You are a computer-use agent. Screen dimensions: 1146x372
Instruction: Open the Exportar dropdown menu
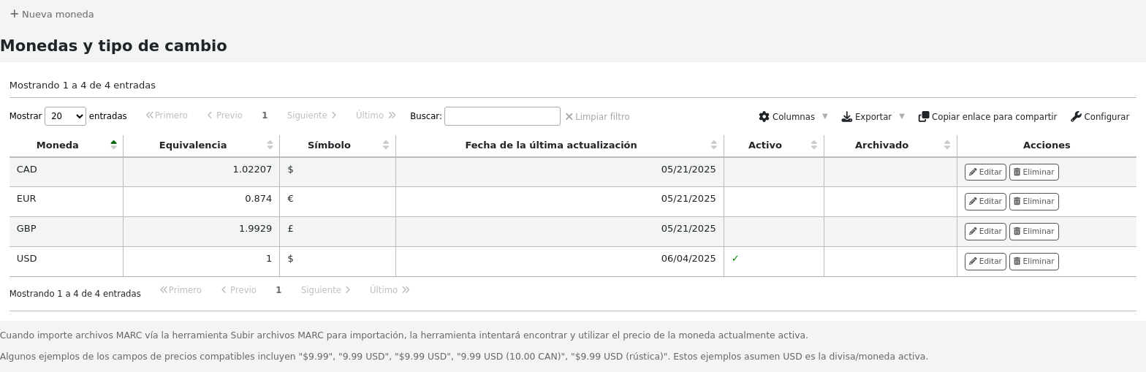point(873,117)
